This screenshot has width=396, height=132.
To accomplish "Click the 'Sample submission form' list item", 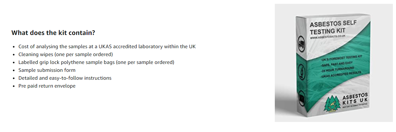I will click(47, 70).
